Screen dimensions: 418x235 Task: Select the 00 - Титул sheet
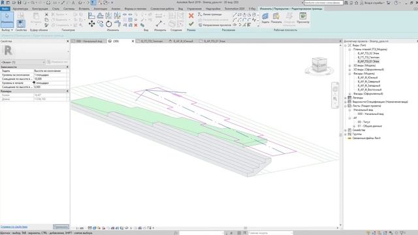pos(364,122)
